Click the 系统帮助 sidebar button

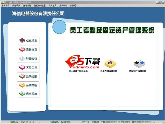[x=28, y=85]
